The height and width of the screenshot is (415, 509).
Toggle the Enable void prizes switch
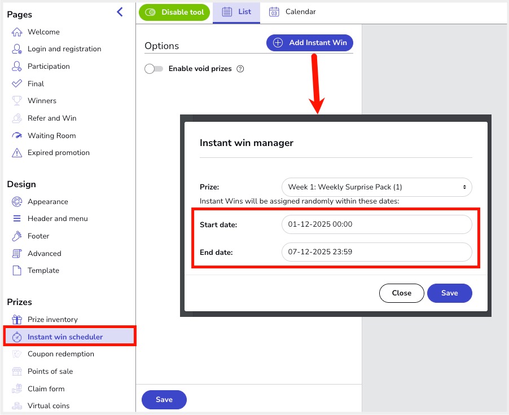153,69
